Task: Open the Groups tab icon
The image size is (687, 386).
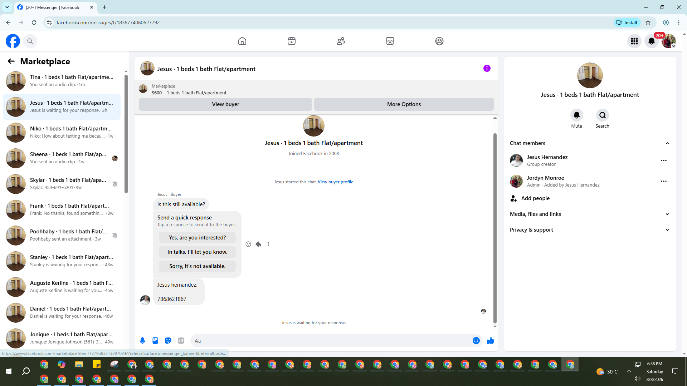Action: coord(439,41)
